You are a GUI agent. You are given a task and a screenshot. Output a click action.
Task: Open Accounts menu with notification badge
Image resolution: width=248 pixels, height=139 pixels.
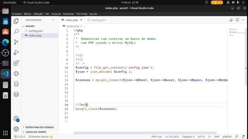[x=16, y=119]
